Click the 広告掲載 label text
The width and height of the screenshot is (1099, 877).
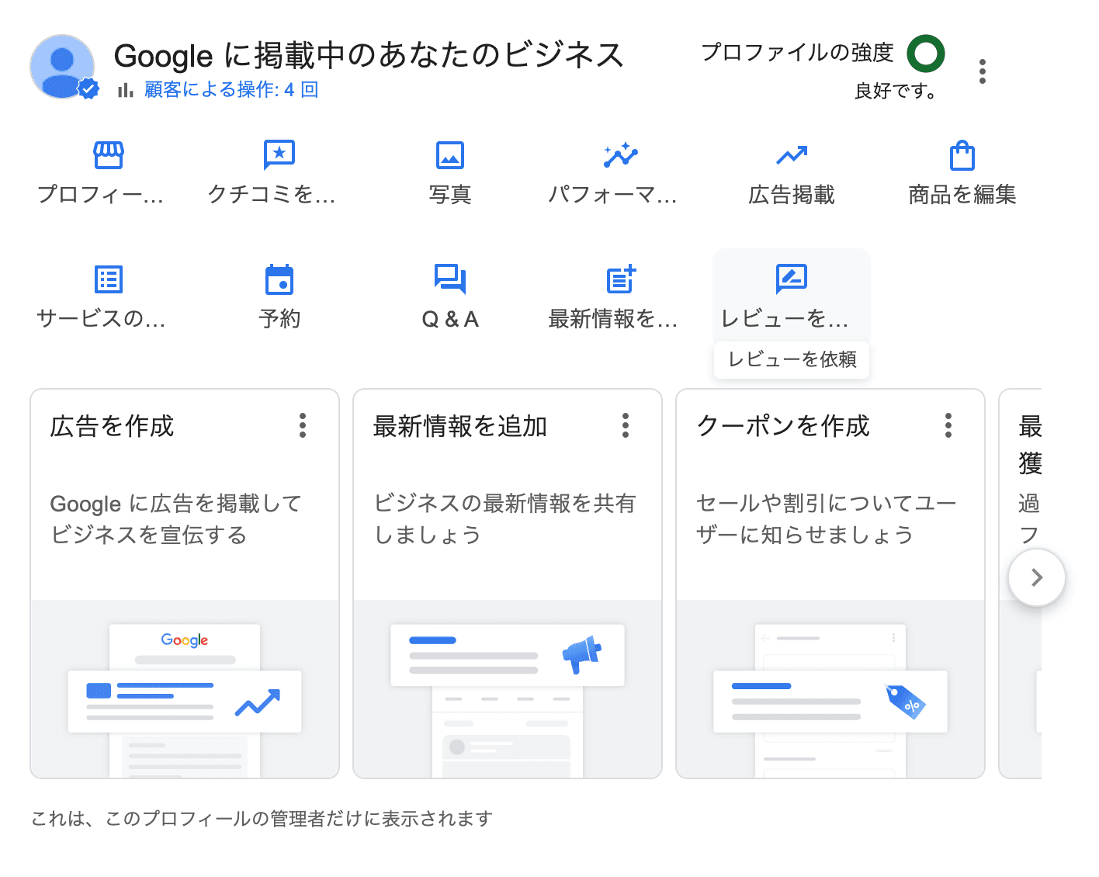pyautogui.click(x=792, y=195)
